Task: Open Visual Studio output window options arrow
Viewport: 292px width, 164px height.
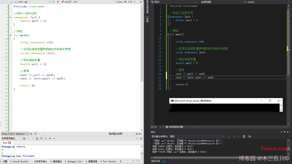Action: 281,132
